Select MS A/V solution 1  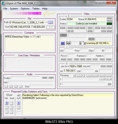[x=18, y=103]
